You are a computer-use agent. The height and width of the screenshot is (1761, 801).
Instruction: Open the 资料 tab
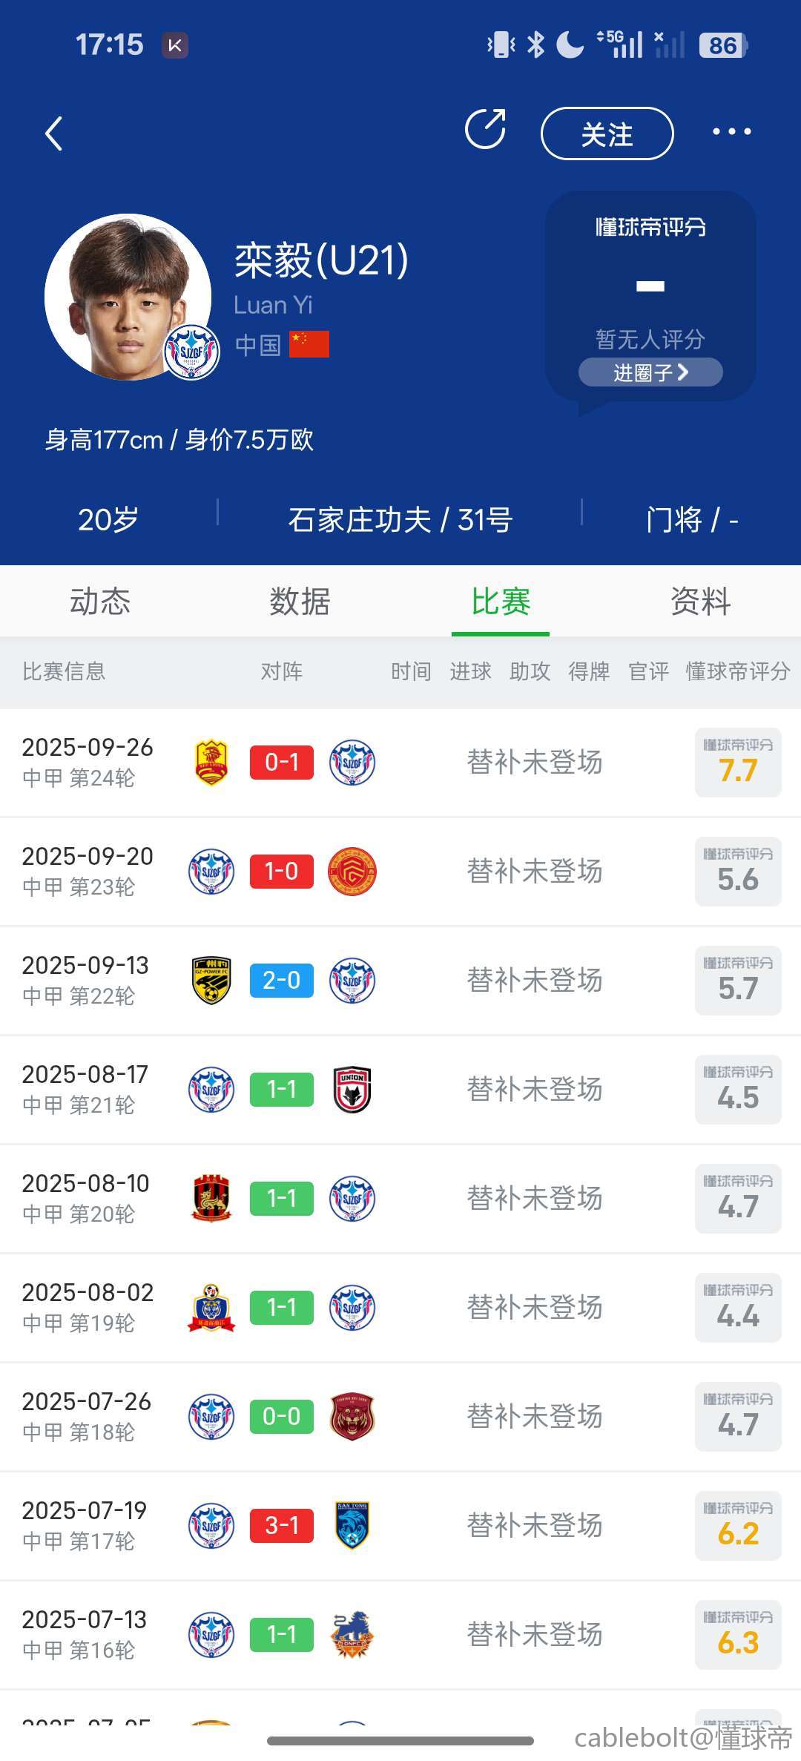(x=700, y=601)
